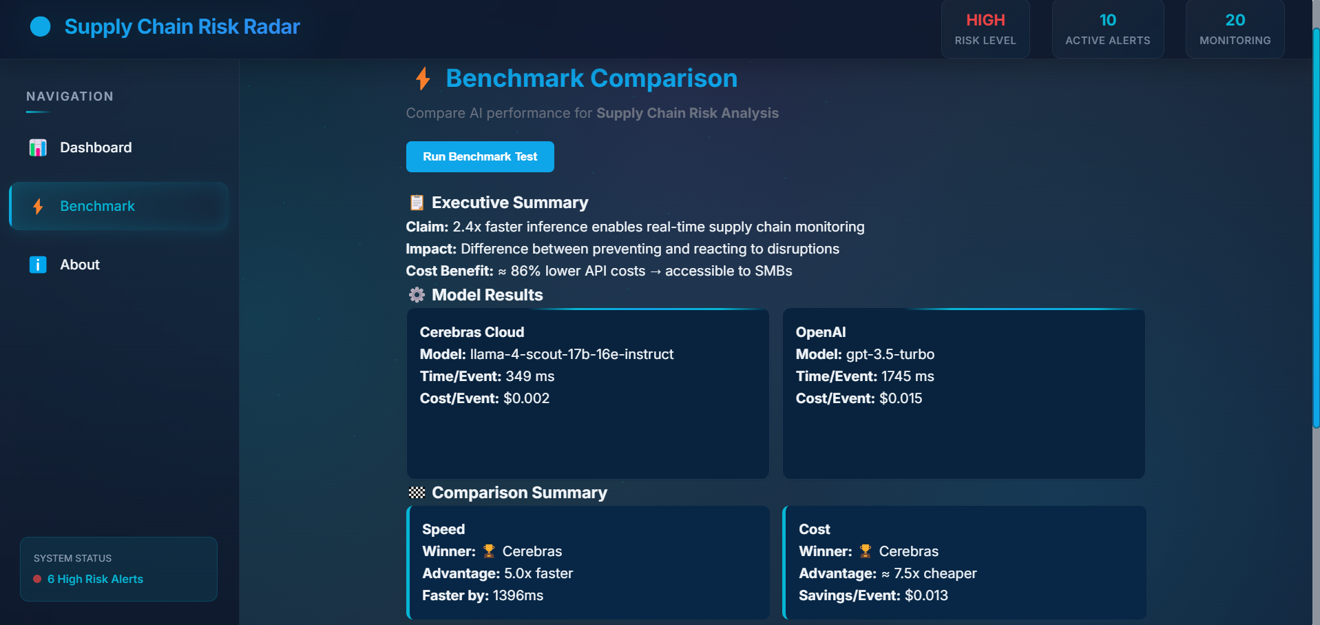Viewport: 1320px width, 625px height.
Task: Click the Supply Chain Risk Radar logo circle
Action: coord(40,27)
